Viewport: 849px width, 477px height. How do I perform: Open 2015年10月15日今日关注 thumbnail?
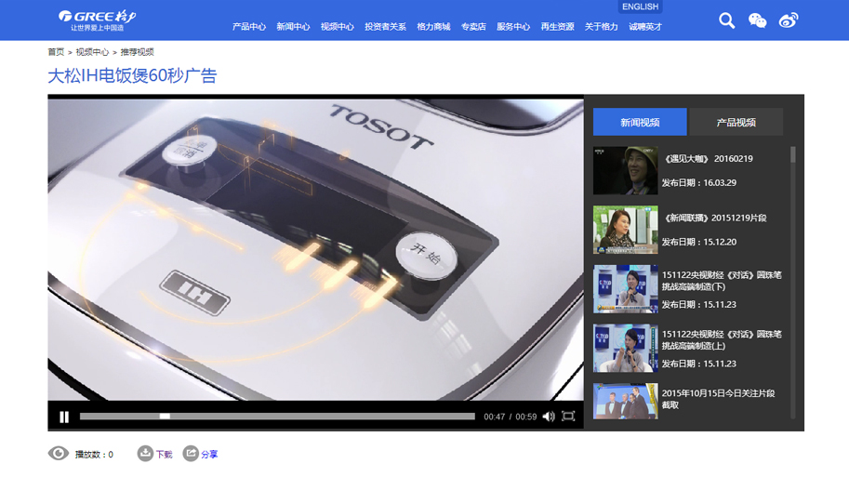pyautogui.click(x=626, y=401)
